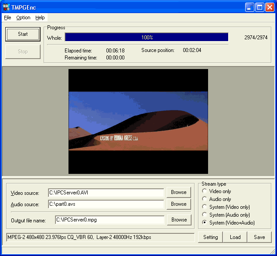277x256 pixels.
Task: Select System (Video only) stream type
Action: (x=226, y=207)
